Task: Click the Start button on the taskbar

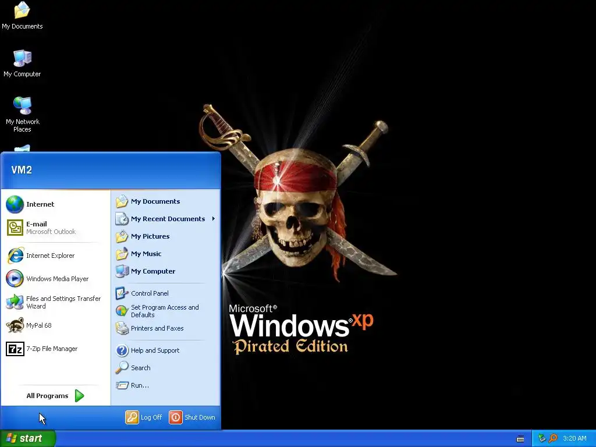Action: [28, 438]
